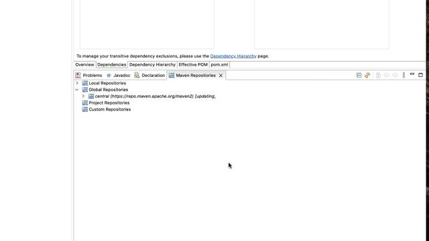Screen dimensions: 429x241
Task: Open the pom.xml source tab
Action: click(x=219, y=65)
